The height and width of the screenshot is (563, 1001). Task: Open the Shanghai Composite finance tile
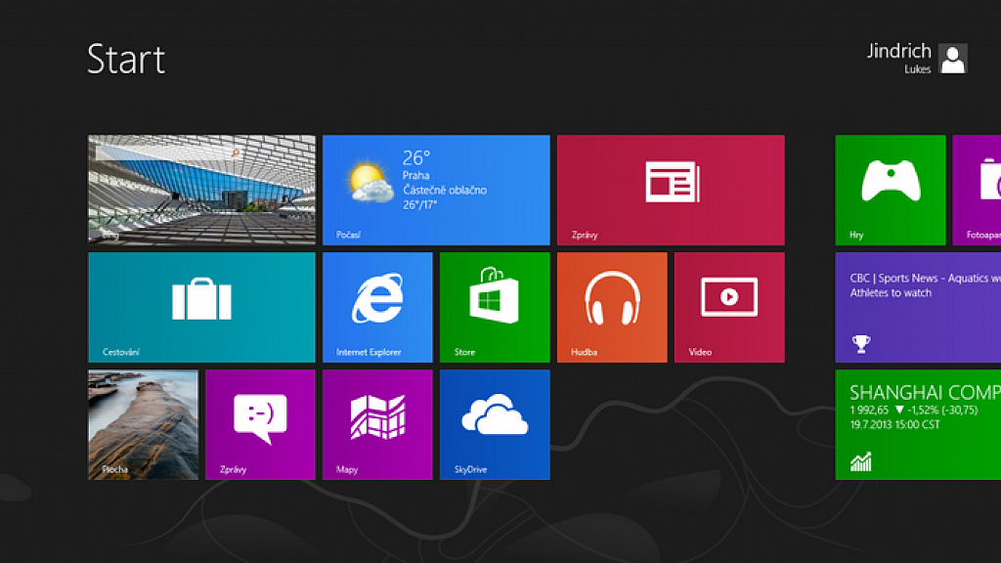918,424
